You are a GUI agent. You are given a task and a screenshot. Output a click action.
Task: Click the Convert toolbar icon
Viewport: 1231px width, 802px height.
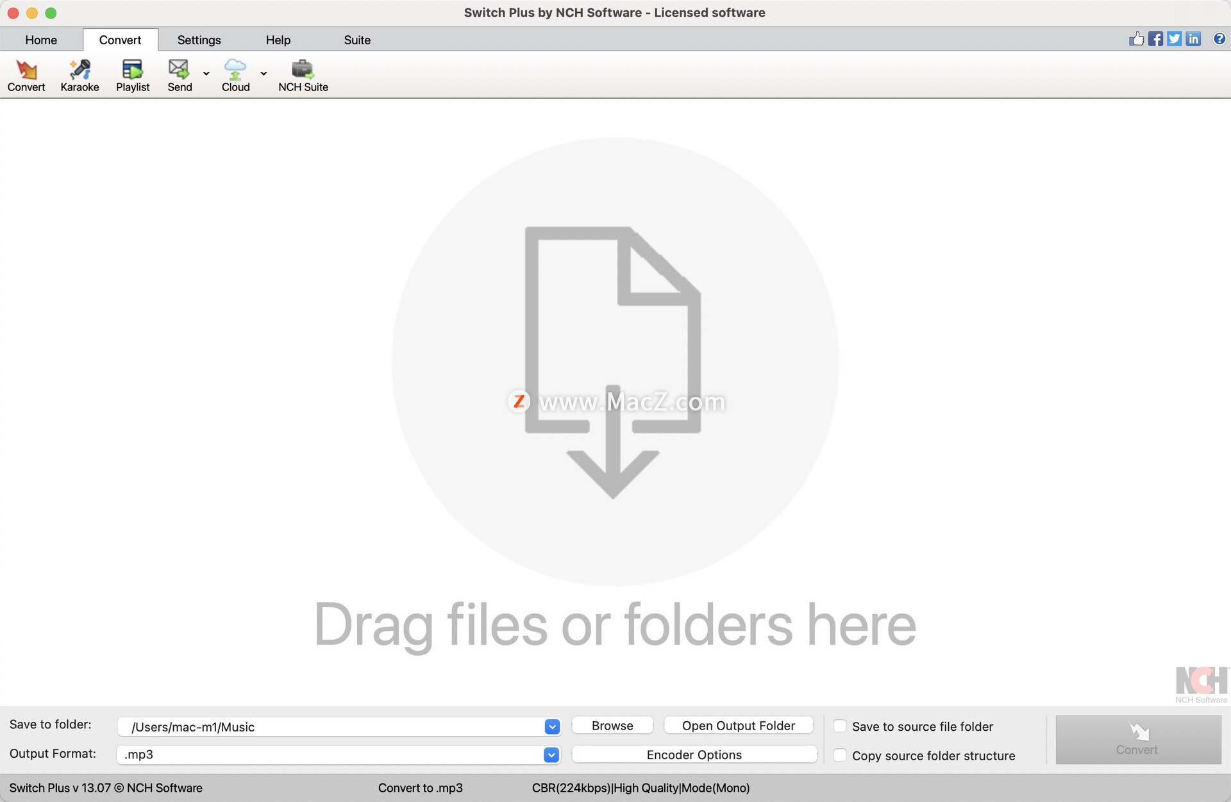(26, 76)
